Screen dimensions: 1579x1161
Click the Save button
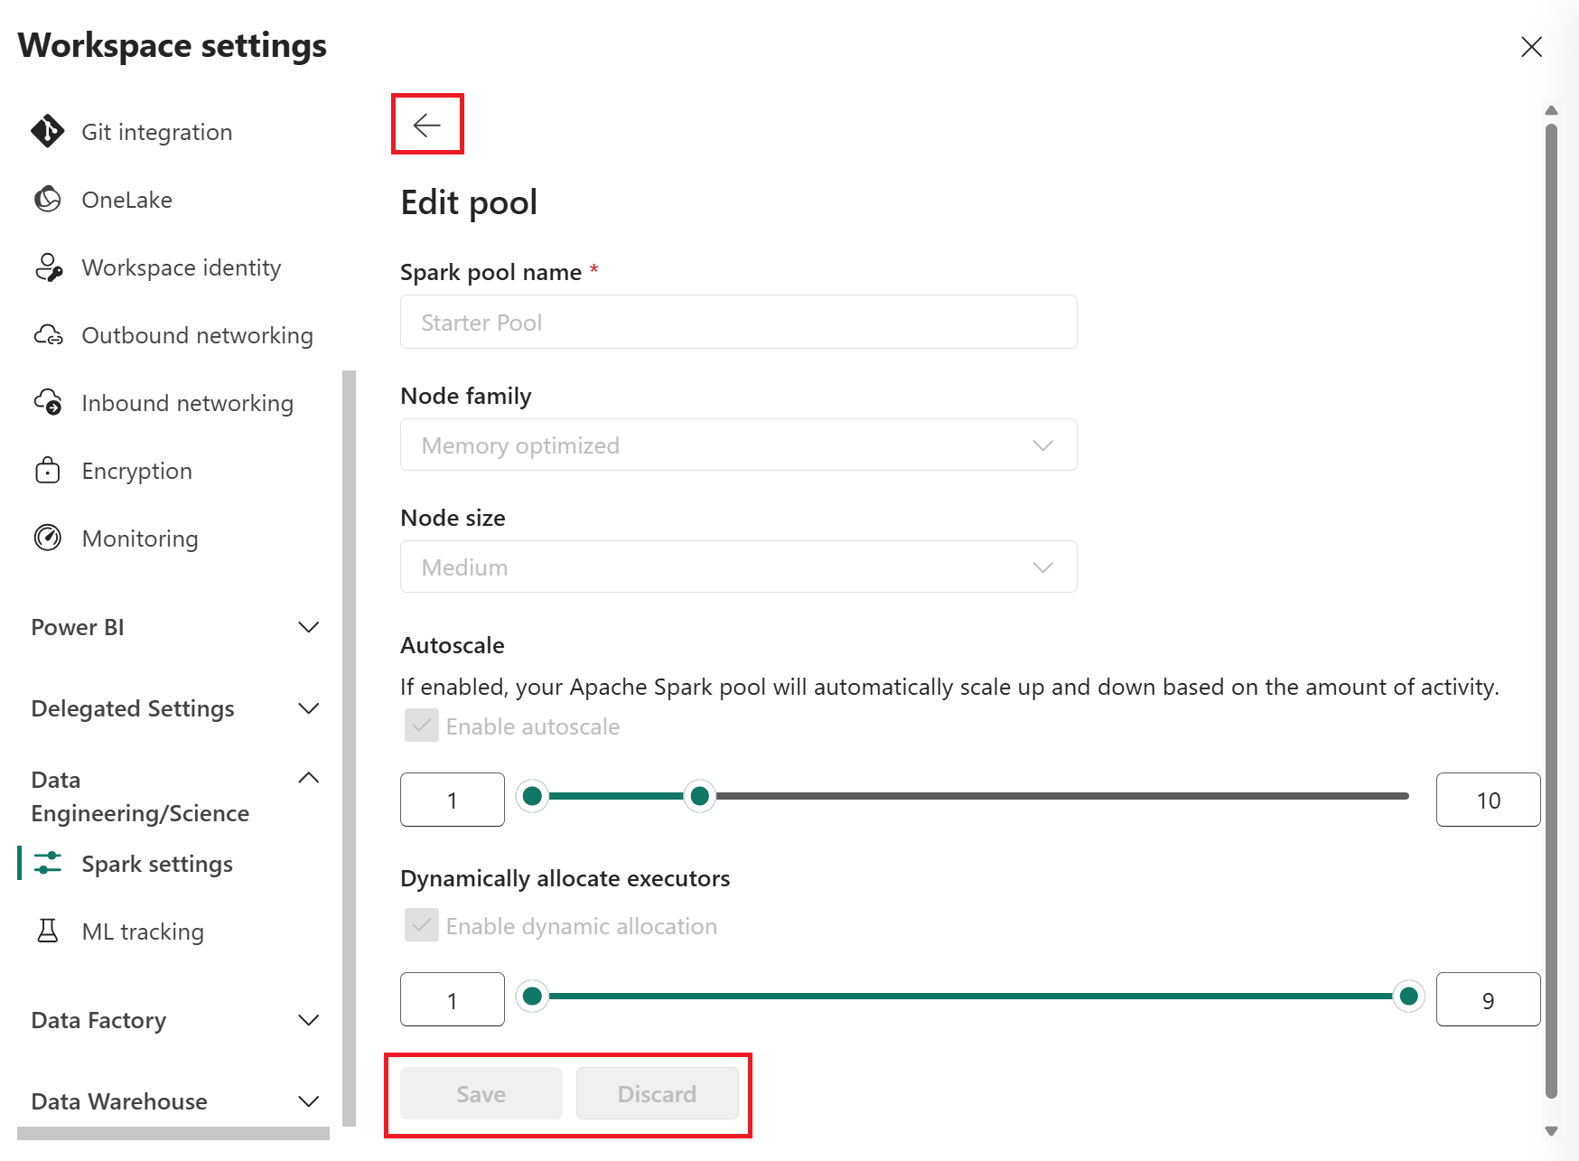(481, 1093)
